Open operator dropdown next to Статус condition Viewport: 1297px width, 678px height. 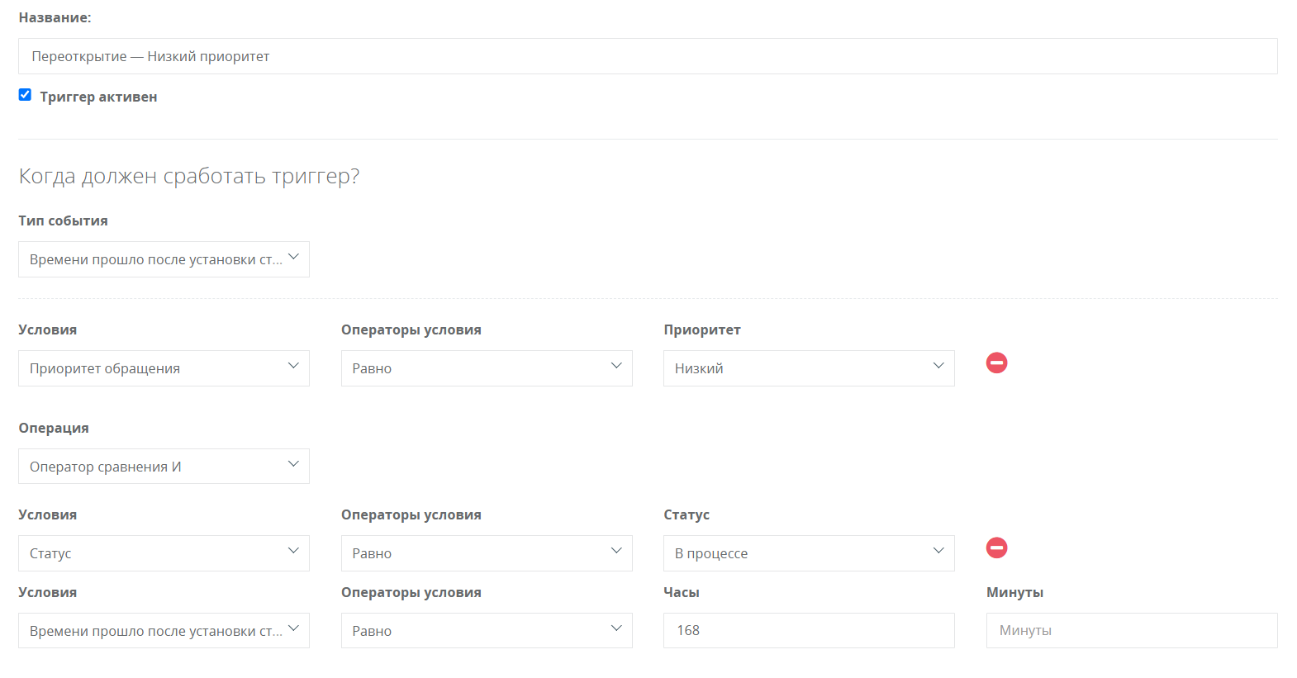(x=487, y=553)
